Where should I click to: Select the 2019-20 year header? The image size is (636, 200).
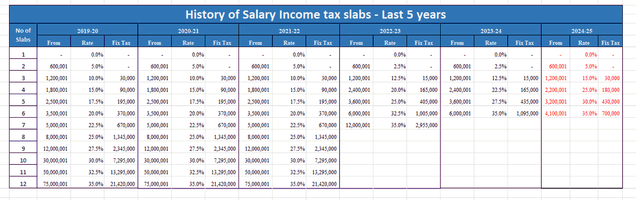pos(88,32)
